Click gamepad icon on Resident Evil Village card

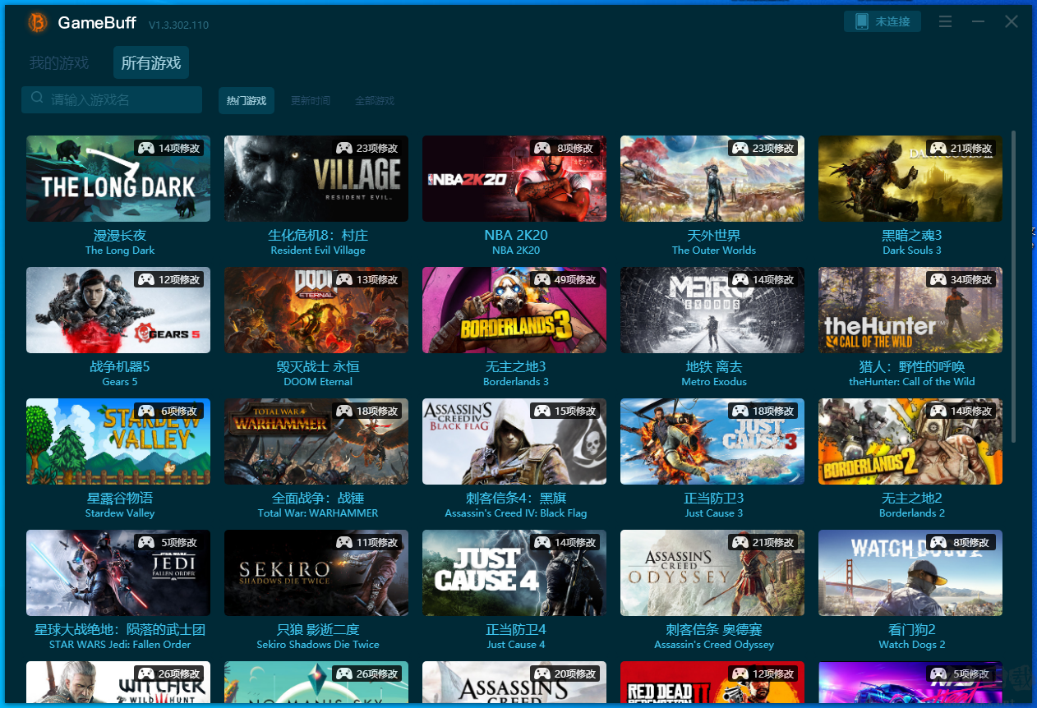point(343,148)
